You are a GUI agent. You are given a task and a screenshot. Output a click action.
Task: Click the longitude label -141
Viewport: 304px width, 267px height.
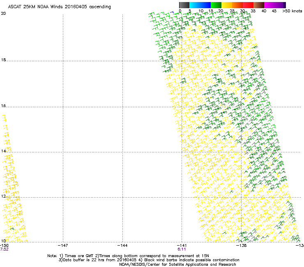point(182,246)
